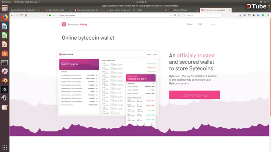
Task: Open Activities overview
Action: pyautogui.click(x=6, y=2)
